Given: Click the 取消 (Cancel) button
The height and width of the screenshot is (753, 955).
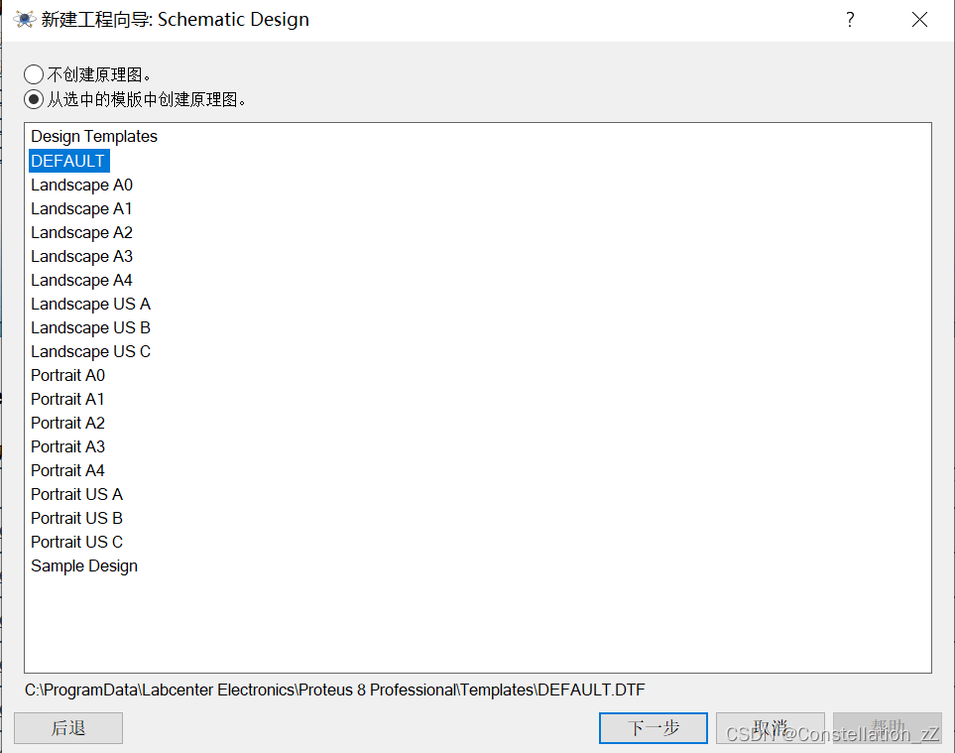Looking at the screenshot, I should point(771,728).
